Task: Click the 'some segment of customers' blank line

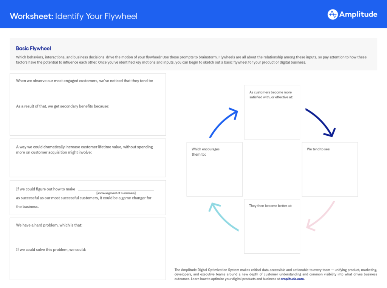Action: pos(116,190)
